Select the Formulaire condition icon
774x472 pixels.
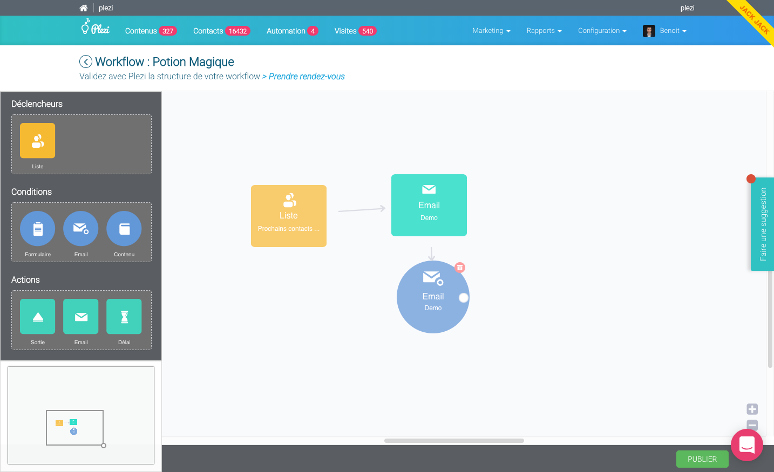click(38, 229)
